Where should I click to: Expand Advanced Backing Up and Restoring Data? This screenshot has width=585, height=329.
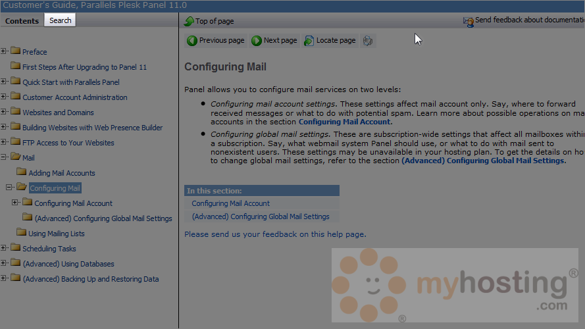coord(3,278)
